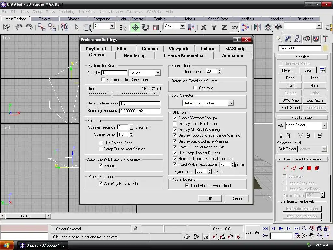333x250 pixels.
Task: Select the Select and Move tool
Action: [135, 27]
